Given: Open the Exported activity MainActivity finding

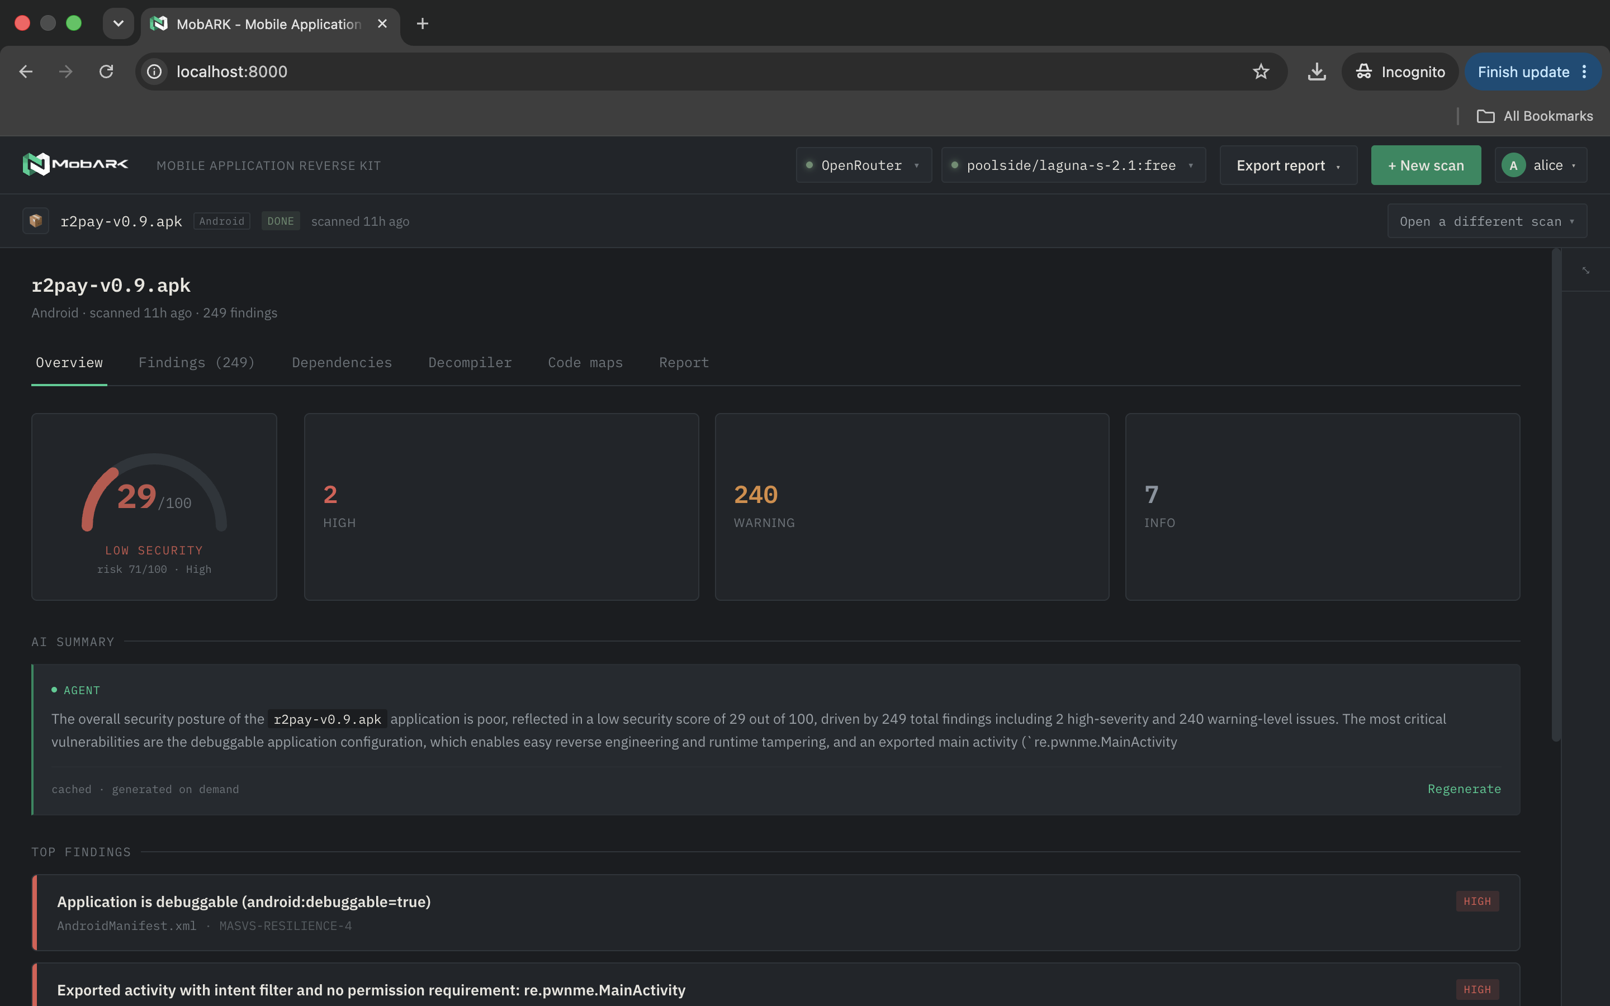Looking at the screenshot, I should click(776, 986).
